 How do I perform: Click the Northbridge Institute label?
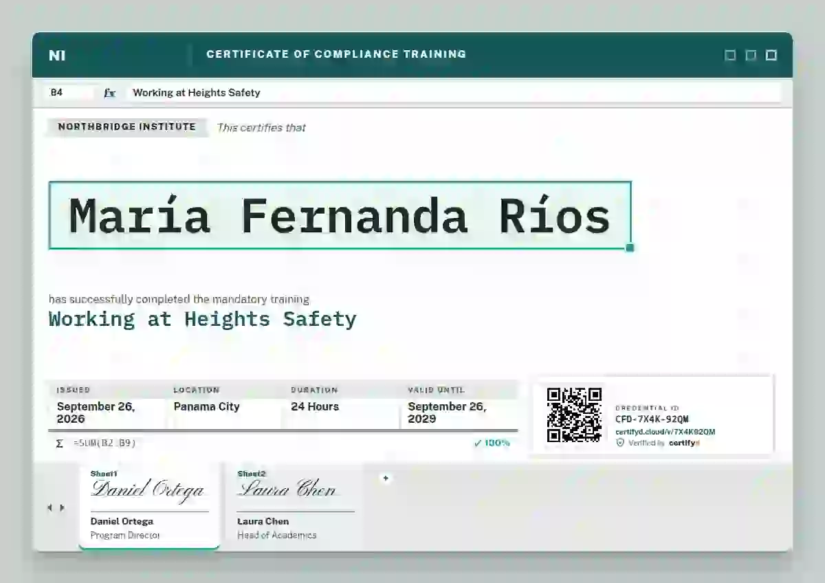[x=127, y=127]
